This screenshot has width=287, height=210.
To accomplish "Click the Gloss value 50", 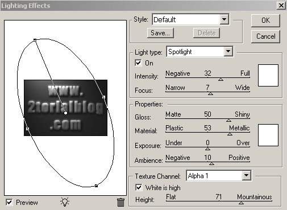I will tap(207, 114).
